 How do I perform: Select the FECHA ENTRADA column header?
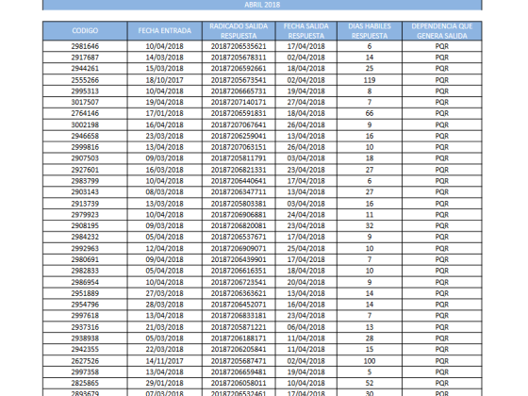click(x=165, y=30)
